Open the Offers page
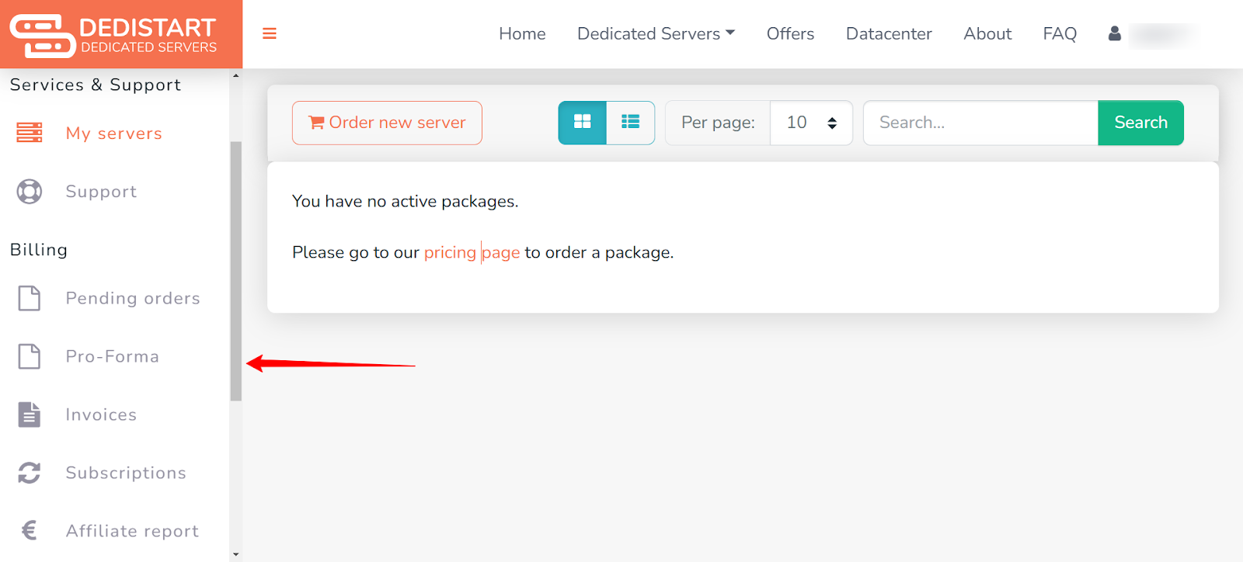This screenshot has height=562, width=1243. pyautogui.click(x=790, y=33)
